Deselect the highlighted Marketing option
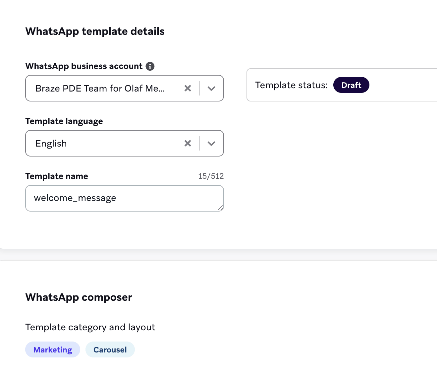This screenshot has height=378, width=437. (52, 349)
